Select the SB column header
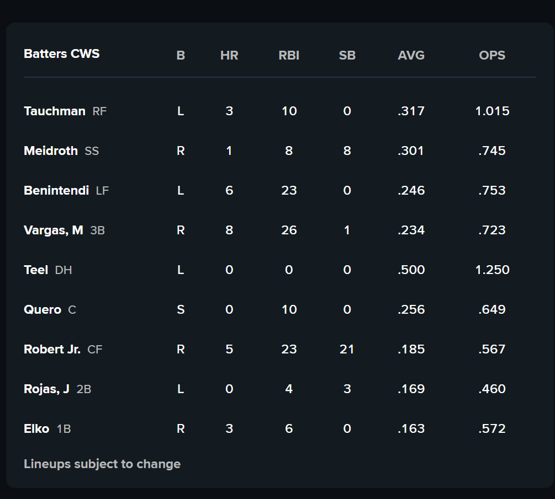This screenshot has width=555, height=499. [347, 55]
